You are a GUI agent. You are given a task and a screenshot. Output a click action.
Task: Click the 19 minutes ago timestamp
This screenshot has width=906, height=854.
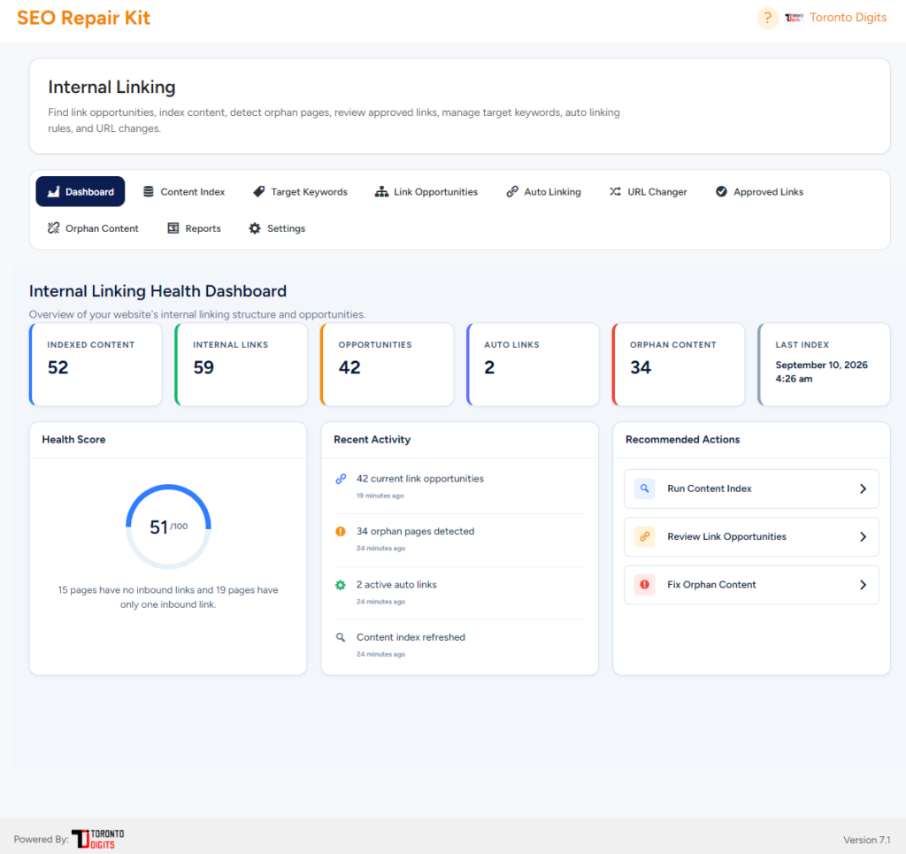tap(380, 496)
